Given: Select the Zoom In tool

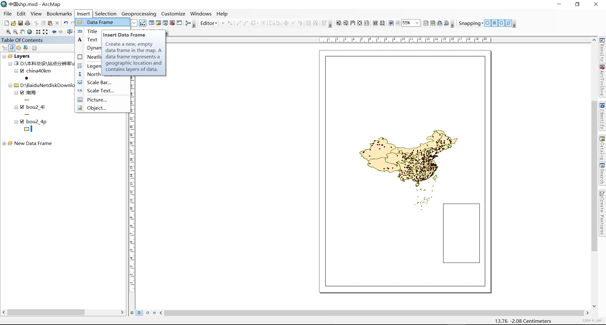Looking at the screenshot, I should [8, 32].
